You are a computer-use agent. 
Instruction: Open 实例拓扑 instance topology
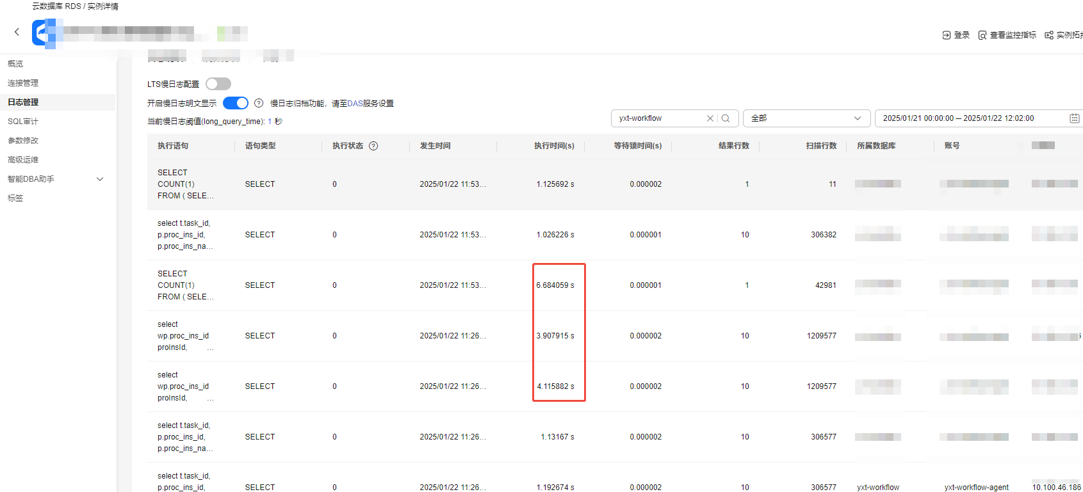(1064, 35)
